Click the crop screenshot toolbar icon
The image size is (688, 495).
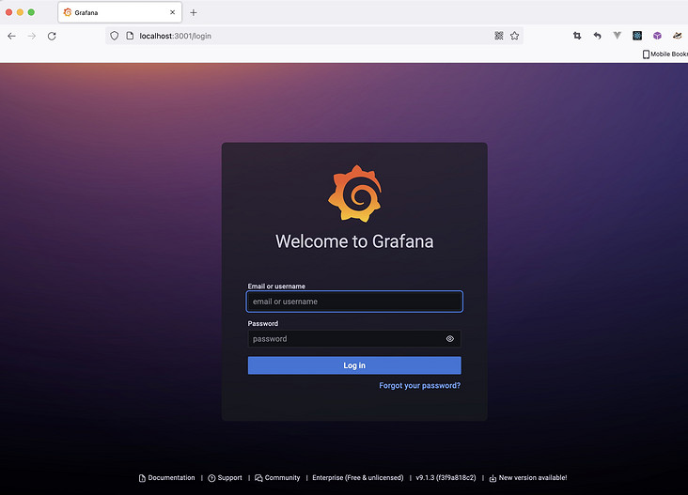(577, 36)
